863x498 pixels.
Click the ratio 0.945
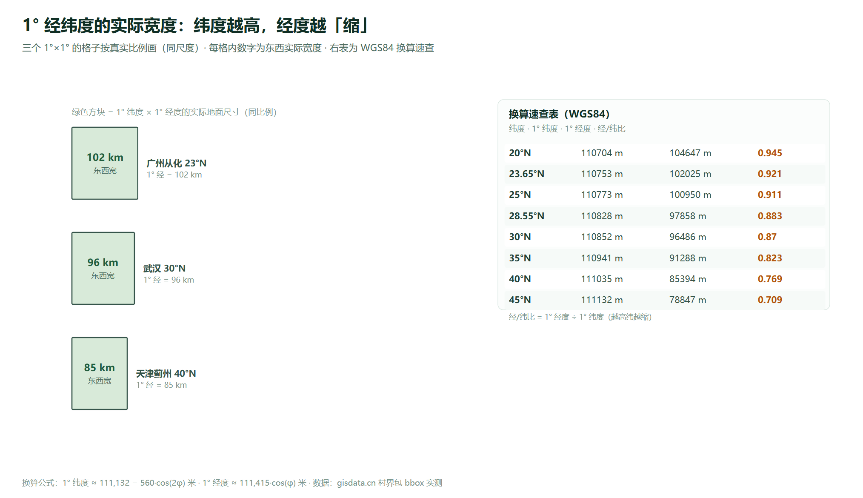click(x=770, y=153)
